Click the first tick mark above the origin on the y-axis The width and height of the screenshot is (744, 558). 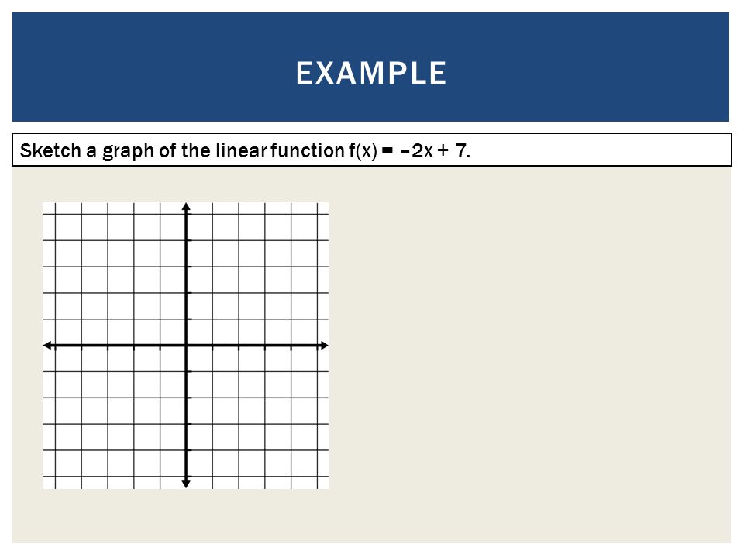click(188, 319)
